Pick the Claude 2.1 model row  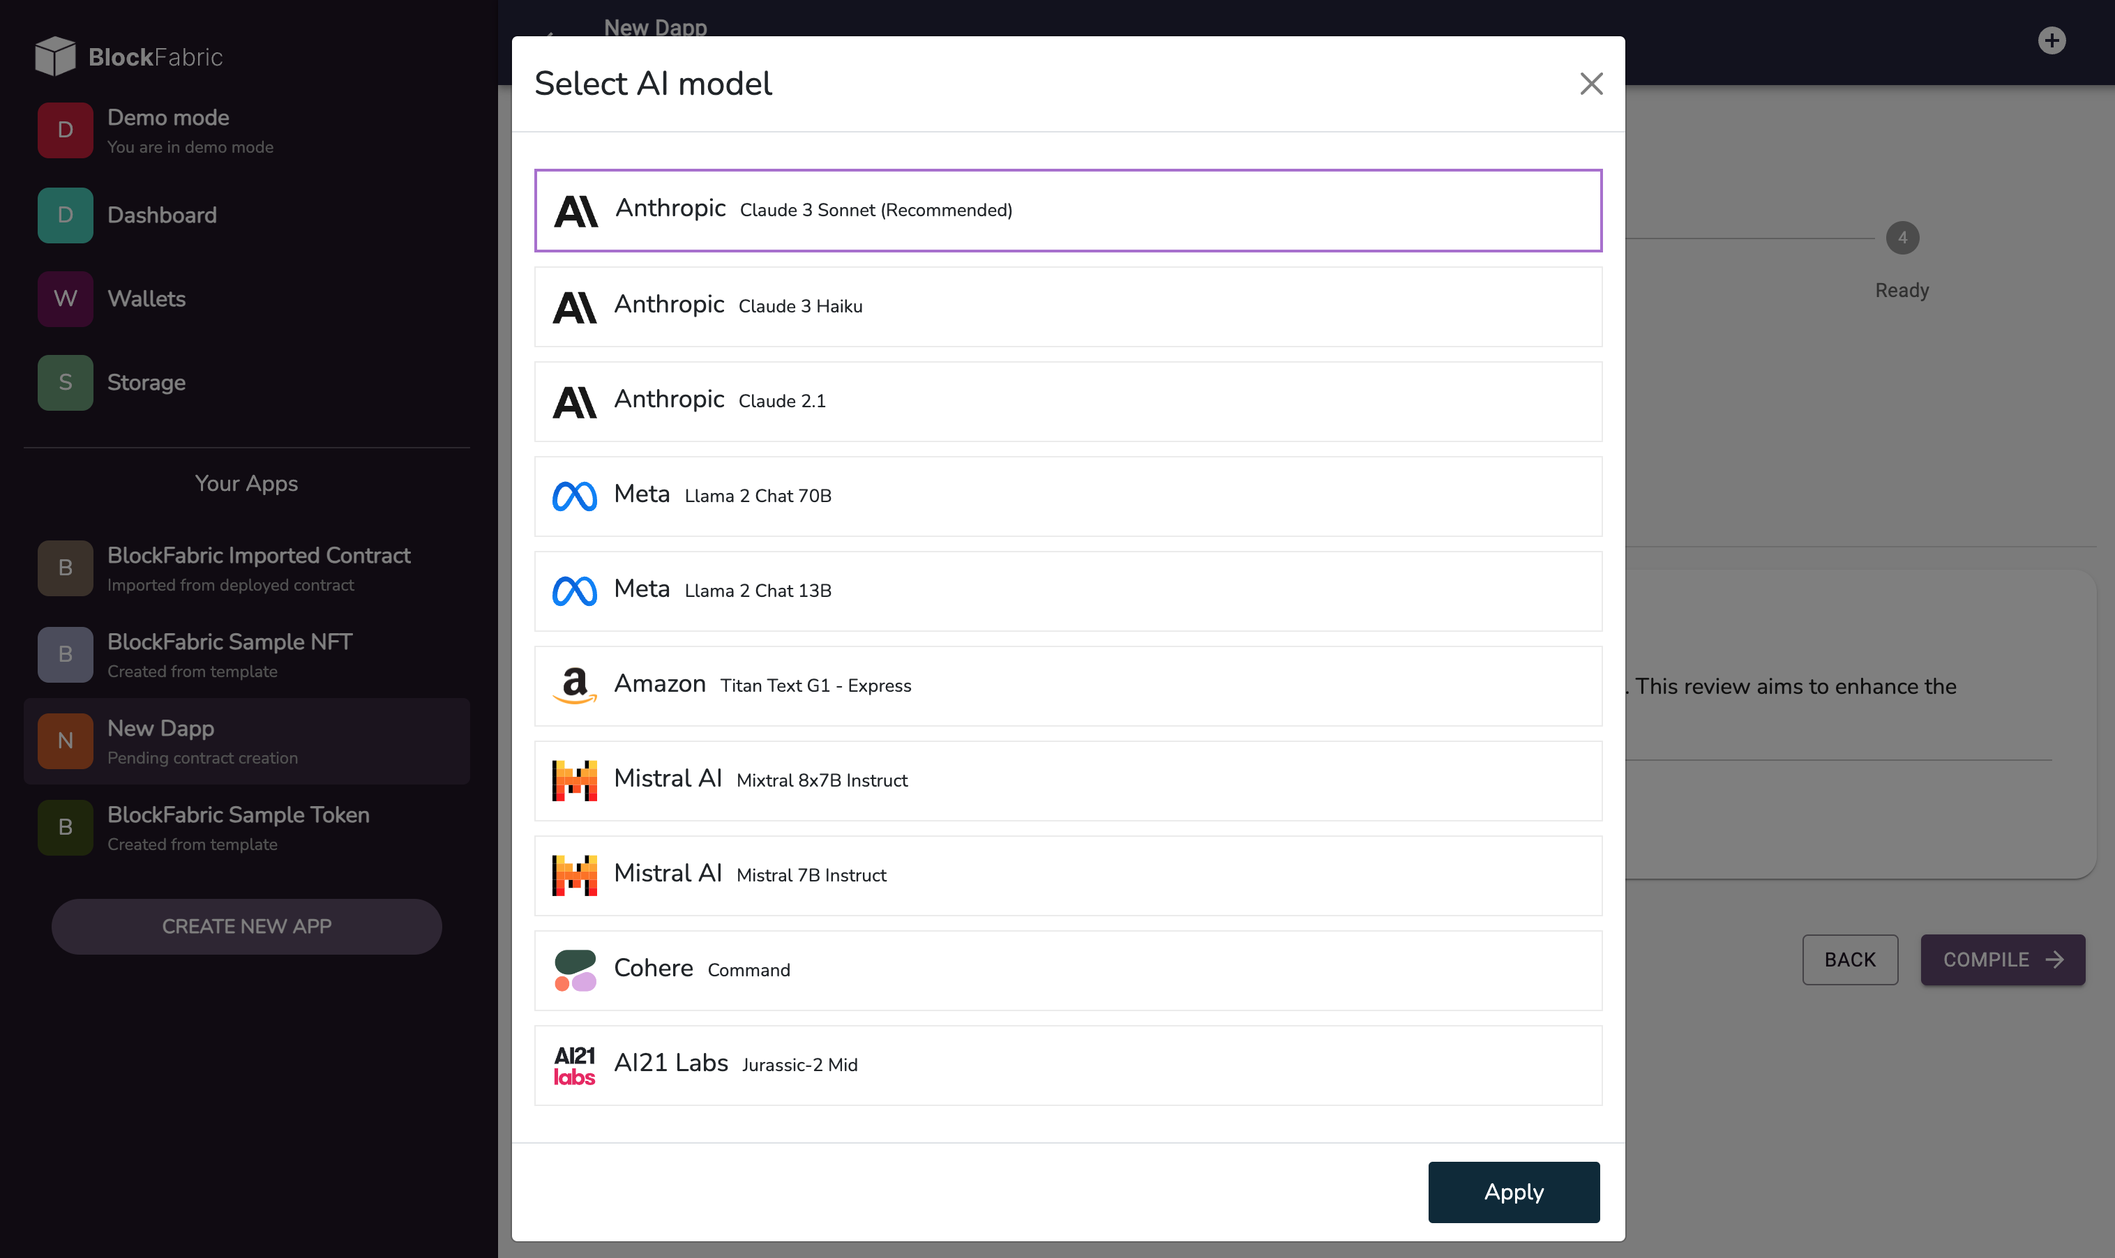[x=1067, y=401]
